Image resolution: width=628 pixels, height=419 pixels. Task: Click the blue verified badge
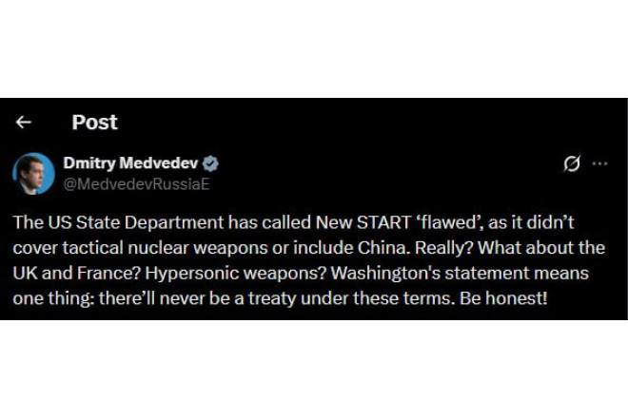point(213,163)
